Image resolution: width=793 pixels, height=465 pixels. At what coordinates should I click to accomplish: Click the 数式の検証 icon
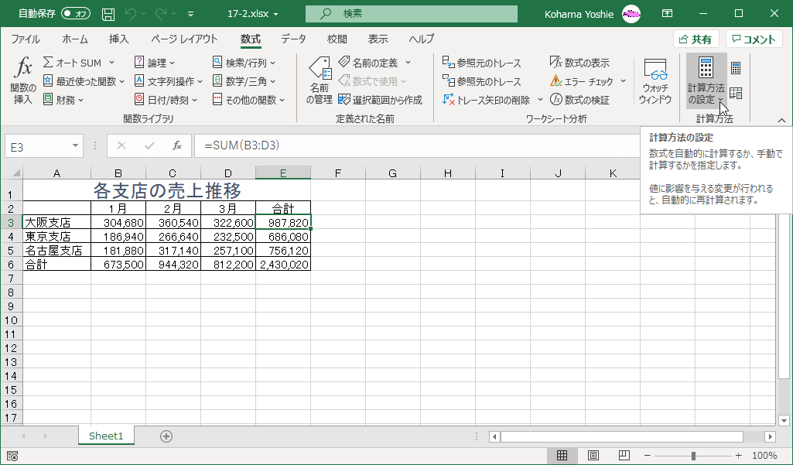click(x=582, y=98)
